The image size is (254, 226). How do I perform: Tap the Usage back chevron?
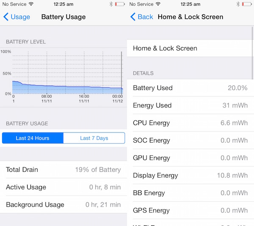click(x=6, y=17)
